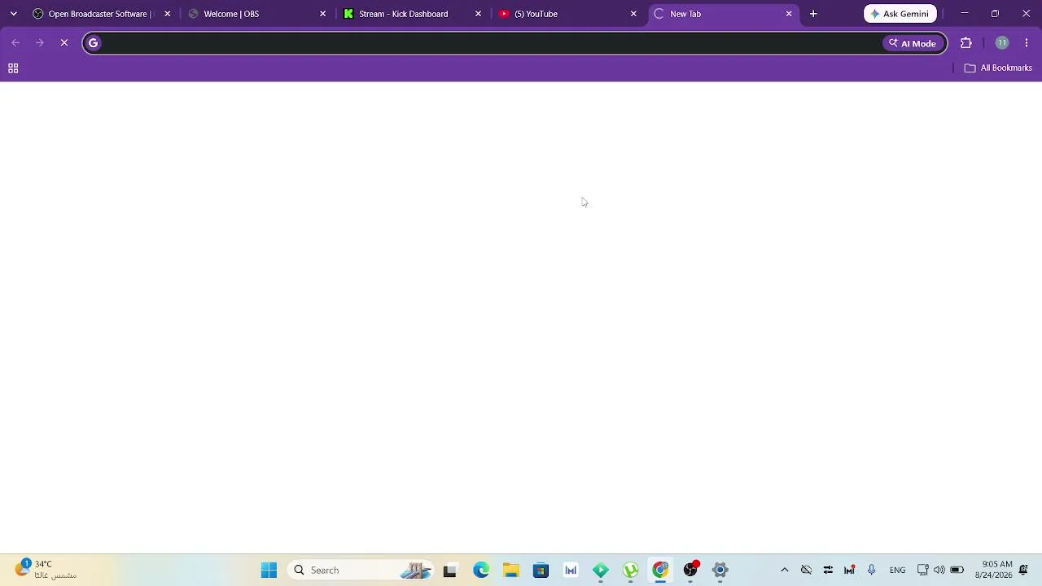Screen dimensions: 1042x586
Task: Open the green play-arrow app on taskbar
Action: (601, 570)
